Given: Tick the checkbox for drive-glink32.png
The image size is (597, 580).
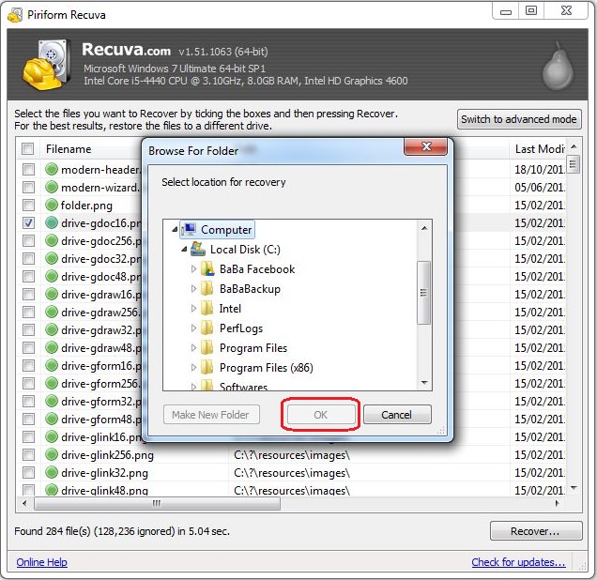Looking at the screenshot, I should click(x=28, y=472).
